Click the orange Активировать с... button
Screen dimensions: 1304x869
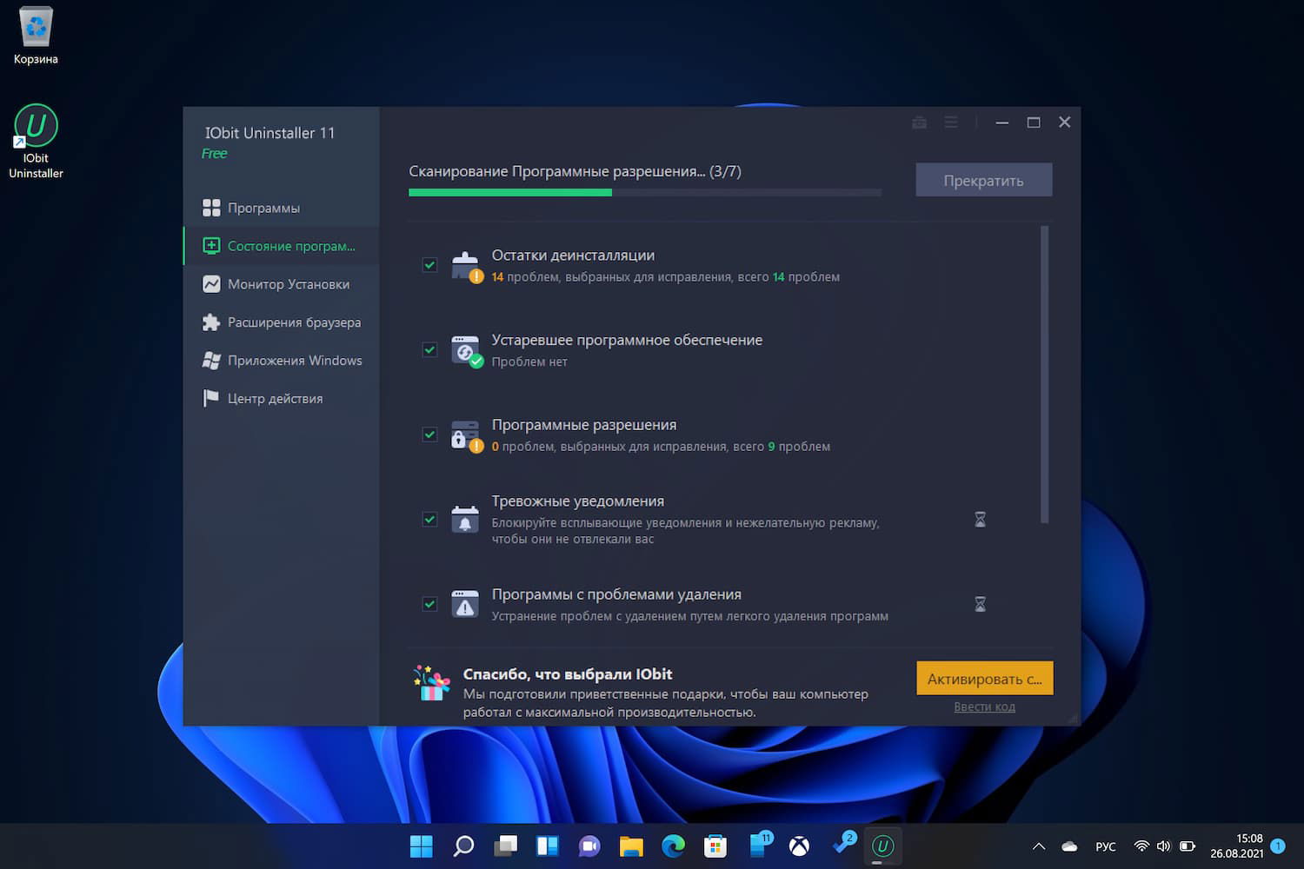pos(985,679)
